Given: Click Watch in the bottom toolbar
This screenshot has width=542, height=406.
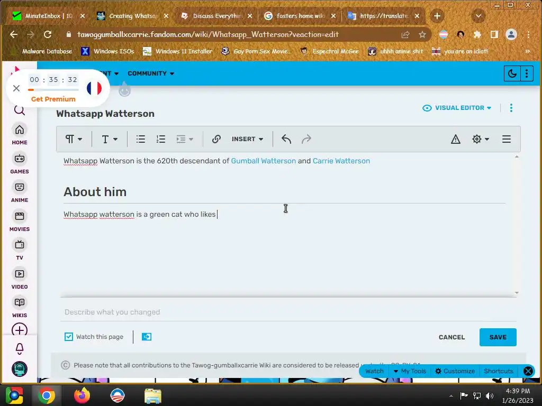Looking at the screenshot, I should [374, 371].
